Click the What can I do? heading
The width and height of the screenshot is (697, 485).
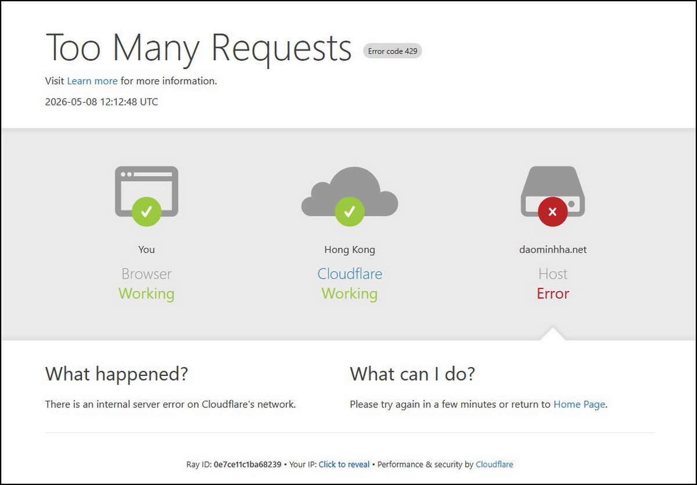tap(412, 374)
